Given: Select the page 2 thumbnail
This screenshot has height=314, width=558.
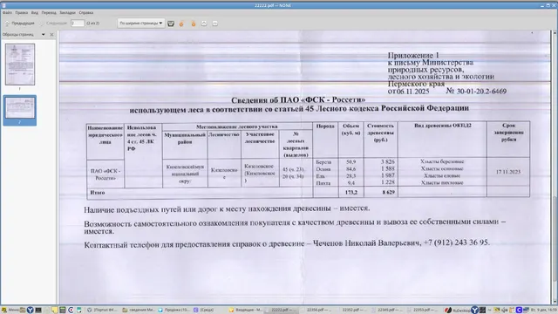Looking at the screenshot, I should (x=20, y=108).
